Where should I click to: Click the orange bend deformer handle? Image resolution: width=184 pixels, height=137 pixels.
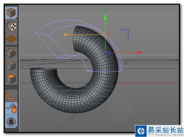coord(65,35)
